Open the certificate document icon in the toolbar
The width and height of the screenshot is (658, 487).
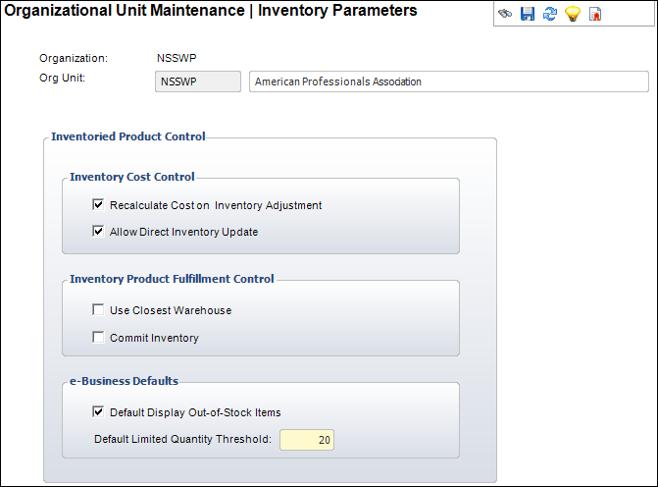point(595,14)
